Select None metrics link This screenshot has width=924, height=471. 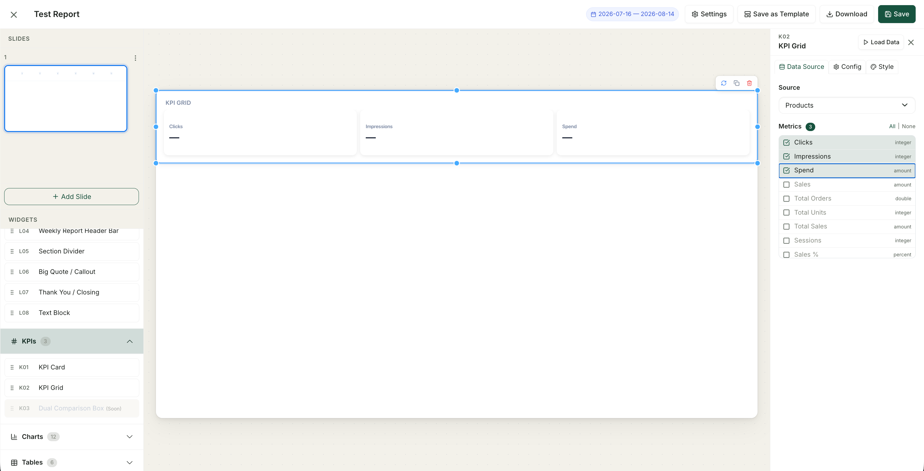click(x=909, y=127)
